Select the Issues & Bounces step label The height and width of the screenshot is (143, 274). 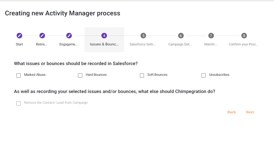(104, 44)
